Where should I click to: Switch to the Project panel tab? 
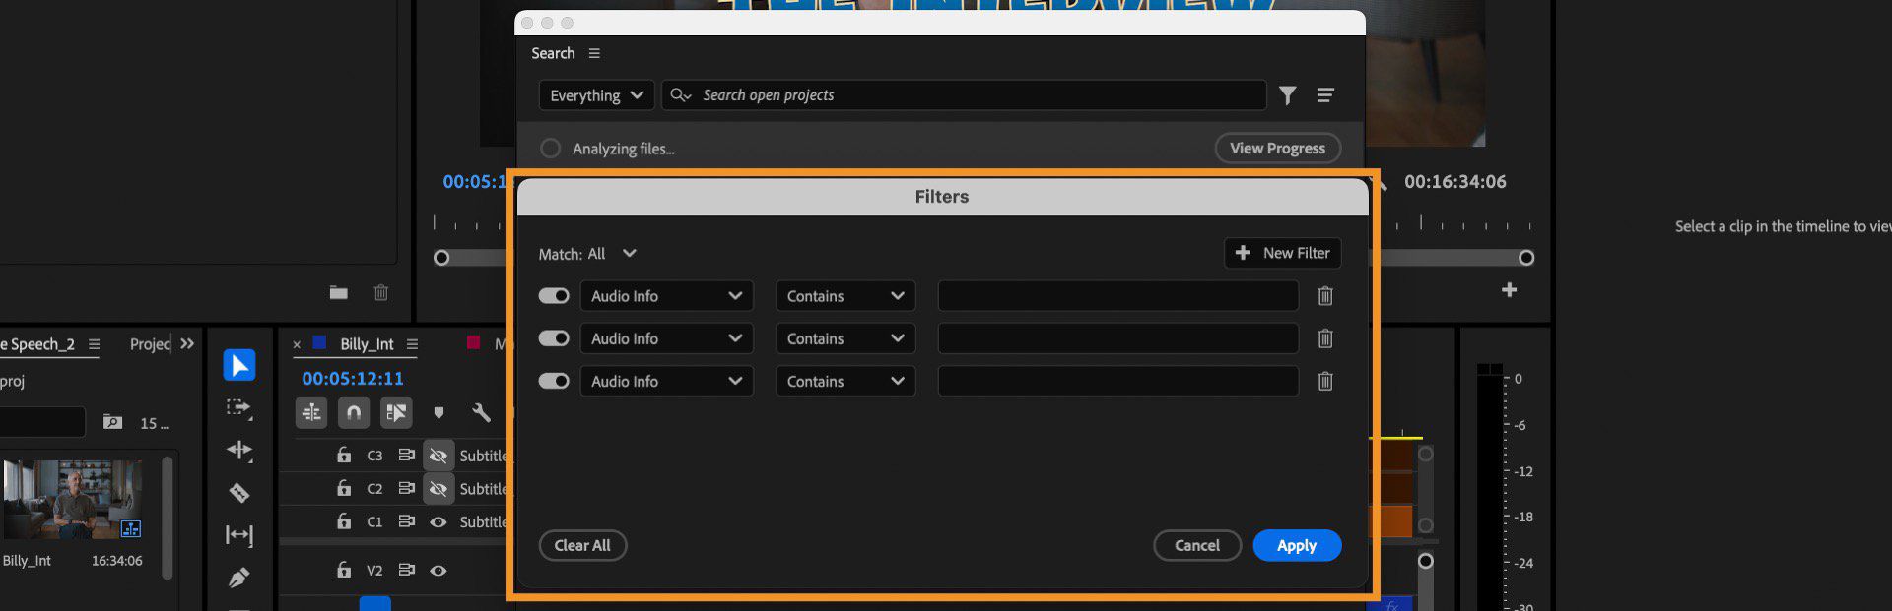pos(151,344)
